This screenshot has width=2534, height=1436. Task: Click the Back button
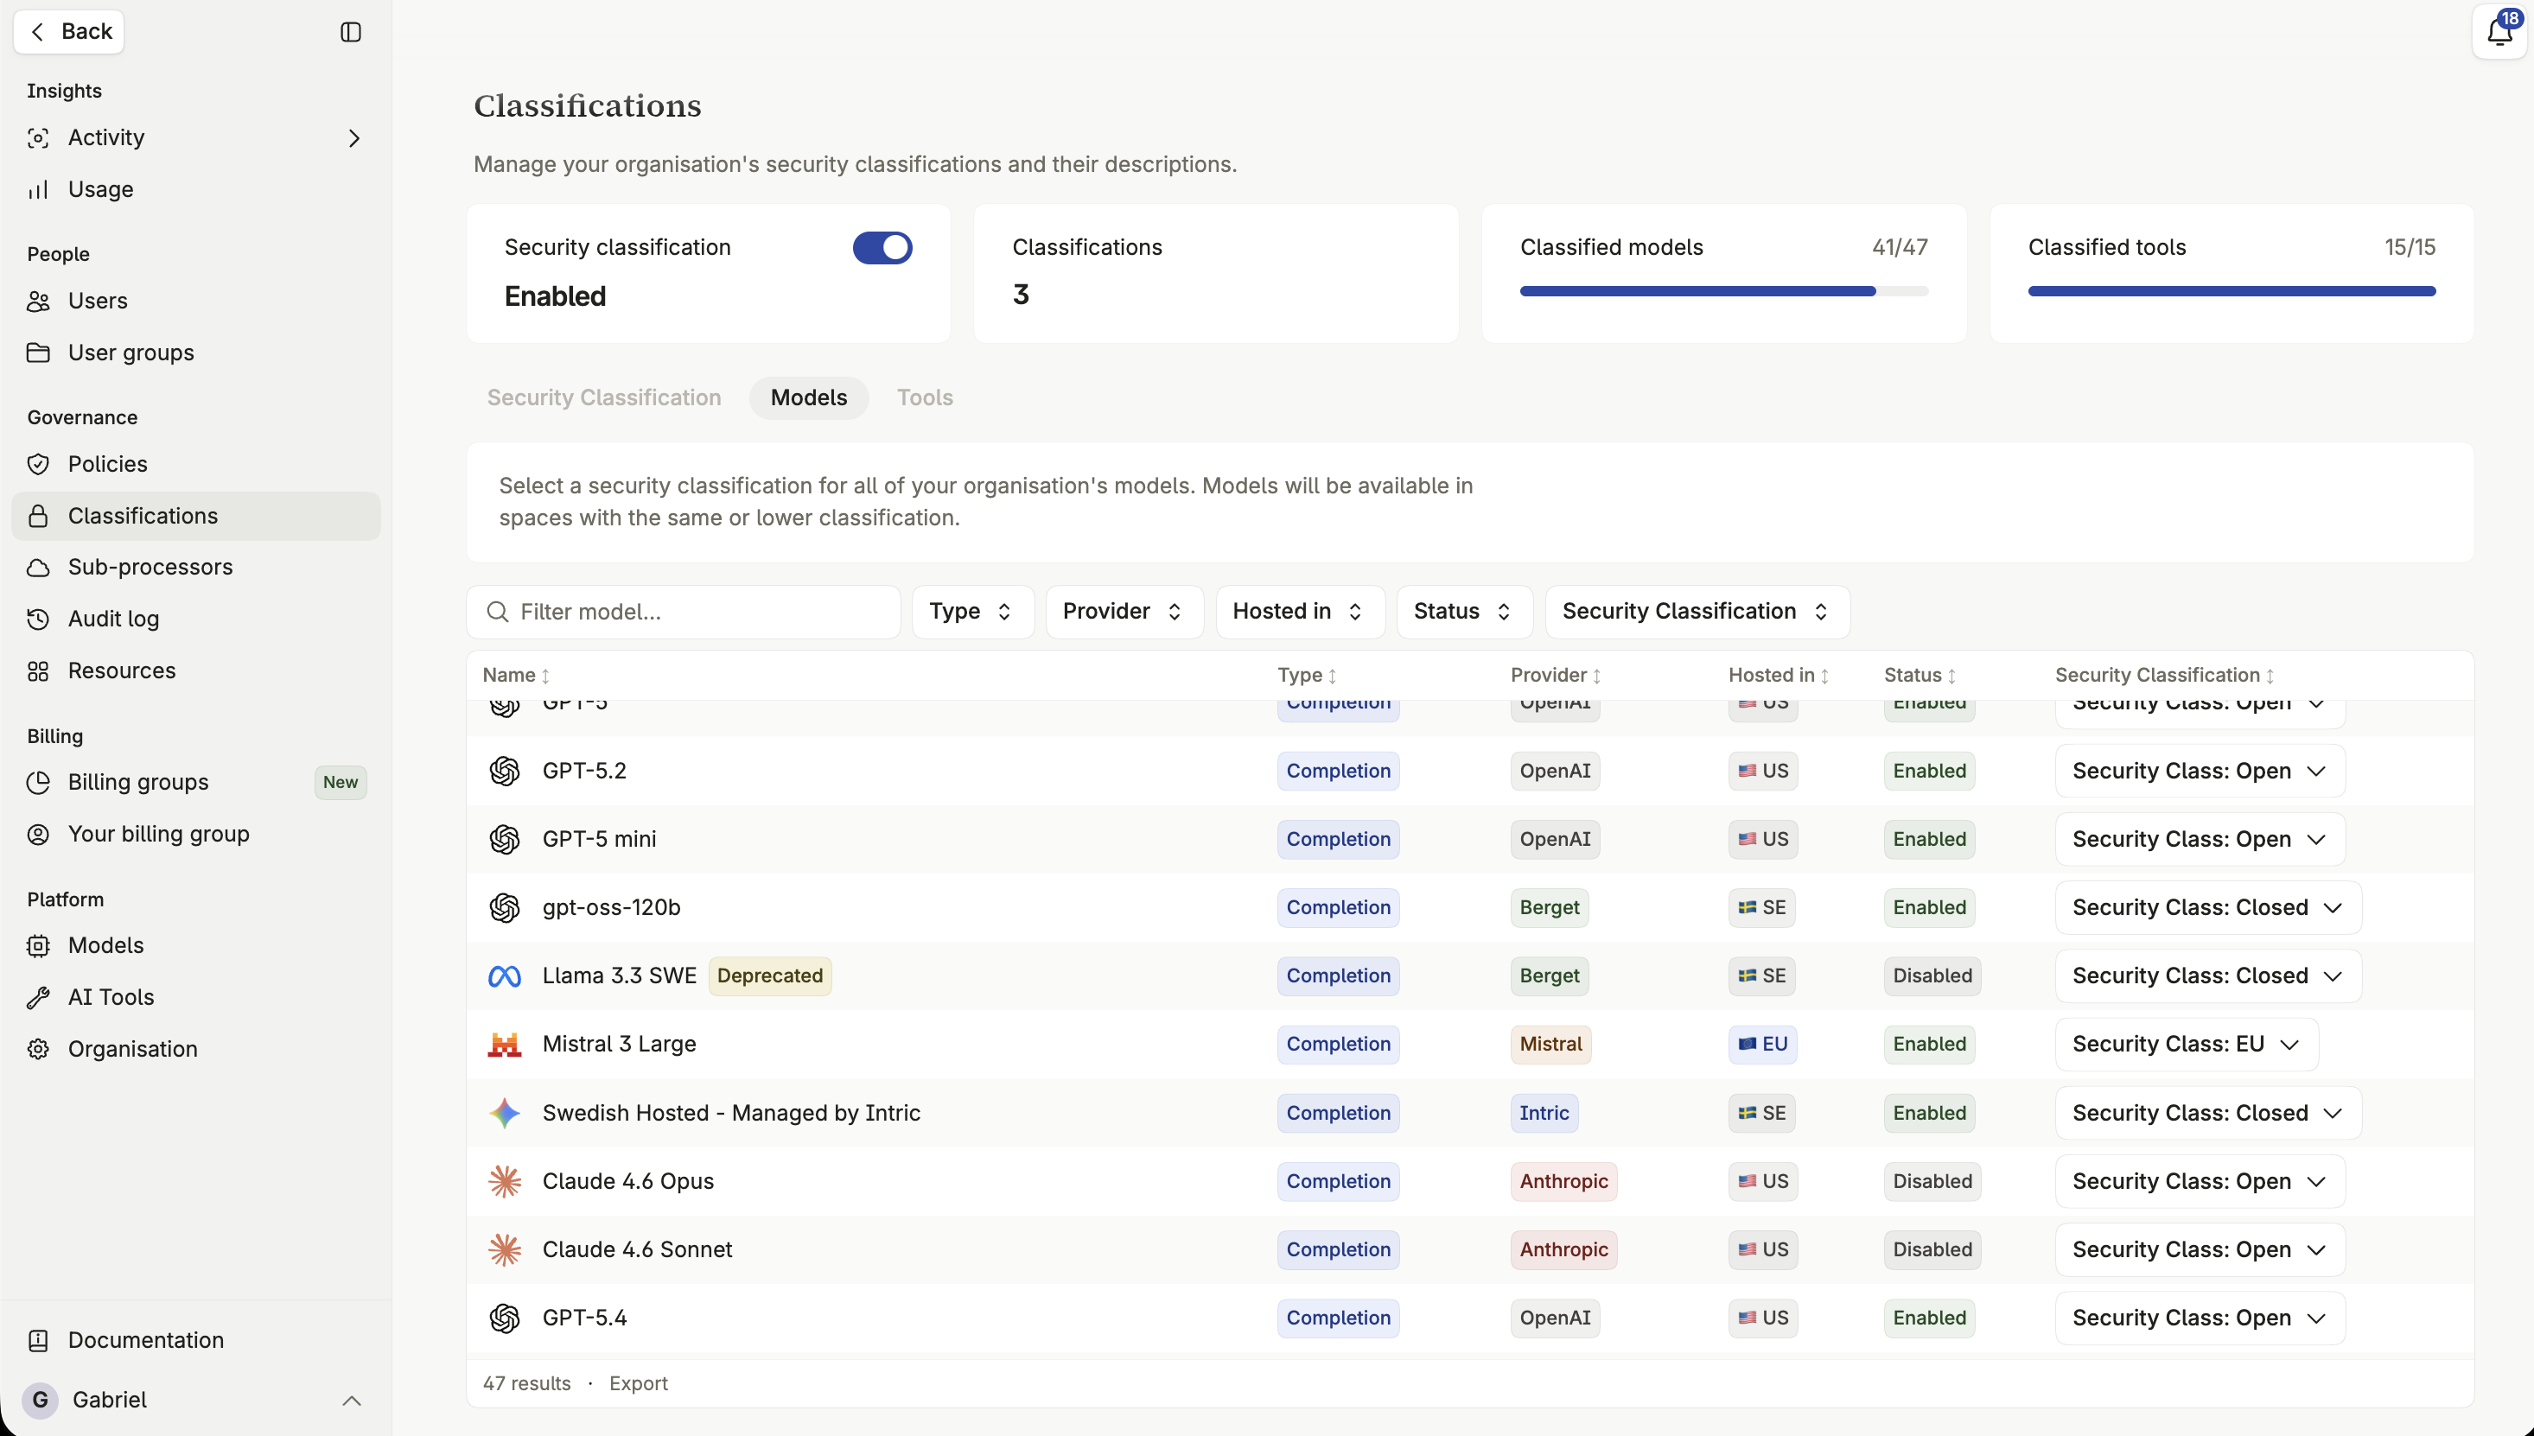coord(69,32)
